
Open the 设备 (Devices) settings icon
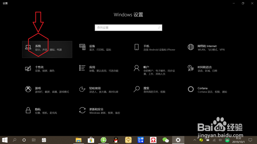82,47
